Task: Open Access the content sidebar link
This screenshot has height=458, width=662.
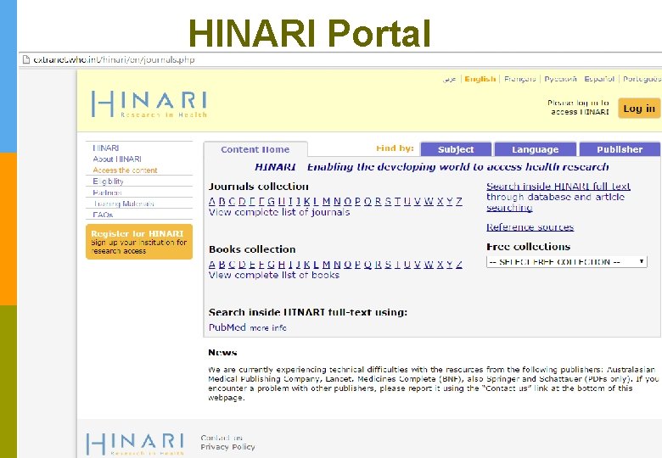Action: (x=125, y=170)
